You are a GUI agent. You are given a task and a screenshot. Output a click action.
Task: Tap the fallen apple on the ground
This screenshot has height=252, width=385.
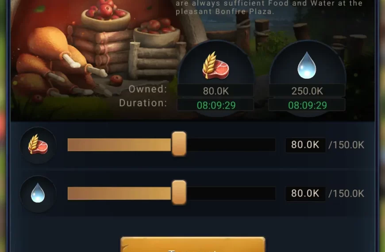[x=116, y=80]
